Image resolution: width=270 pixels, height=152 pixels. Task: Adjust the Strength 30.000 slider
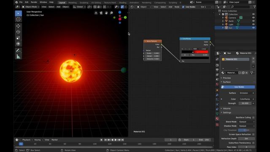pos(245,103)
